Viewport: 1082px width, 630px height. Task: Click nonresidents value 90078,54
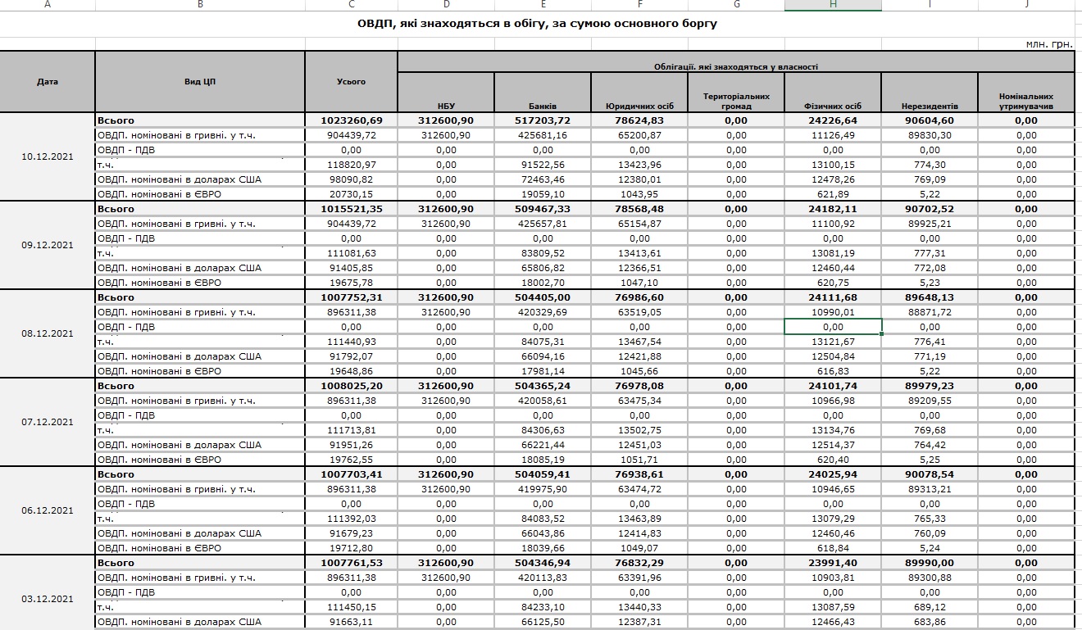pyautogui.click(x=929, y=474)
